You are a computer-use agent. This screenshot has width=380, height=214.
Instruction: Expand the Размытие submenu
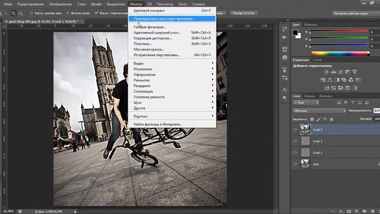click(x=172, y=80)
